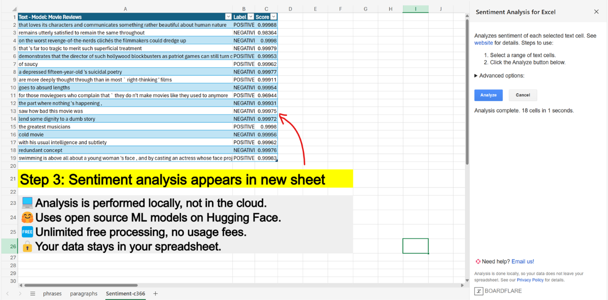Open the Text column filter dropdown

tap(228, 16)
